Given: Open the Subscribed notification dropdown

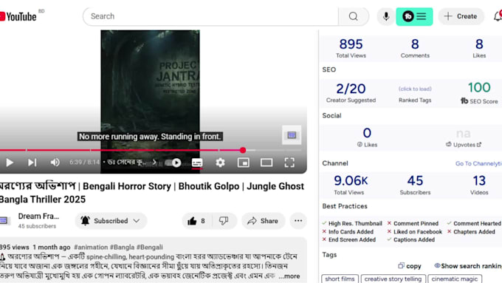Looking at the screenshot, I should click(111, 221).
